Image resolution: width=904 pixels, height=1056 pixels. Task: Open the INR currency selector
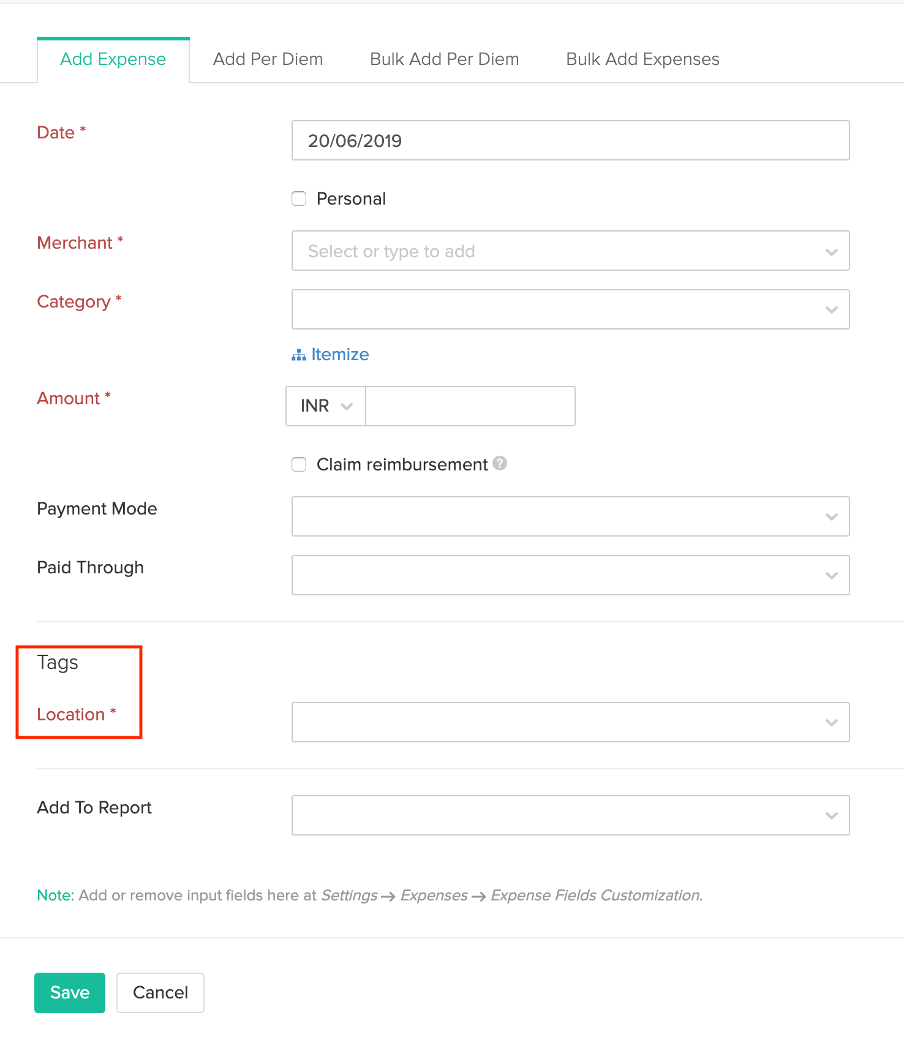(326, 406)
